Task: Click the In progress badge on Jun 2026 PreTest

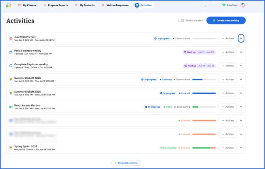Action: [x=162, y=38]
